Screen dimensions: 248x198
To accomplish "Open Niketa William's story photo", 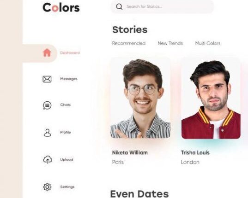I will (x=140, y=98).
